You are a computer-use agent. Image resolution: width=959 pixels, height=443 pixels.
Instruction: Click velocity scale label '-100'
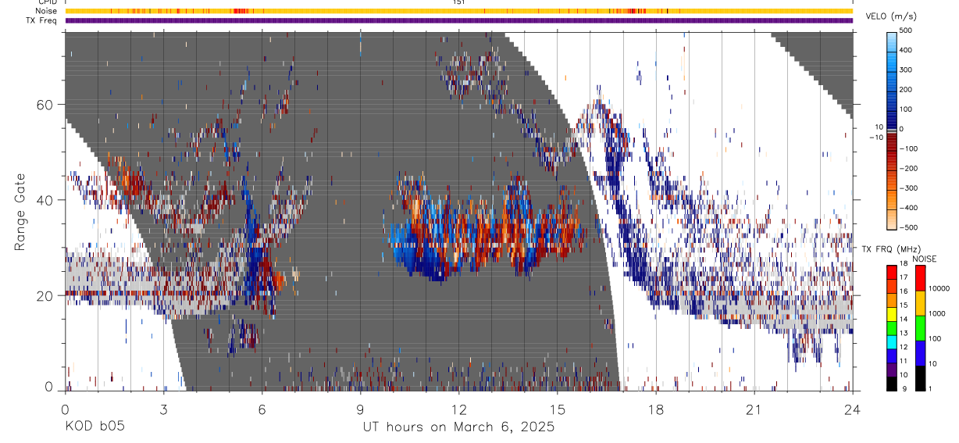pyautogui.click(x=907, y=148)
